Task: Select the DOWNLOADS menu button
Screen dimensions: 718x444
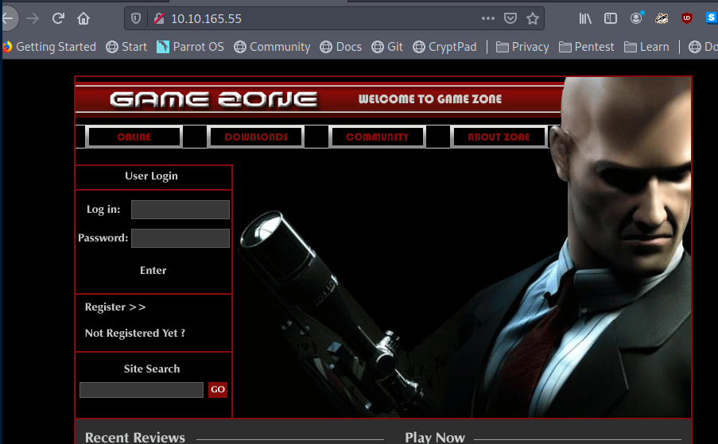Action: [x=256, y=137]
